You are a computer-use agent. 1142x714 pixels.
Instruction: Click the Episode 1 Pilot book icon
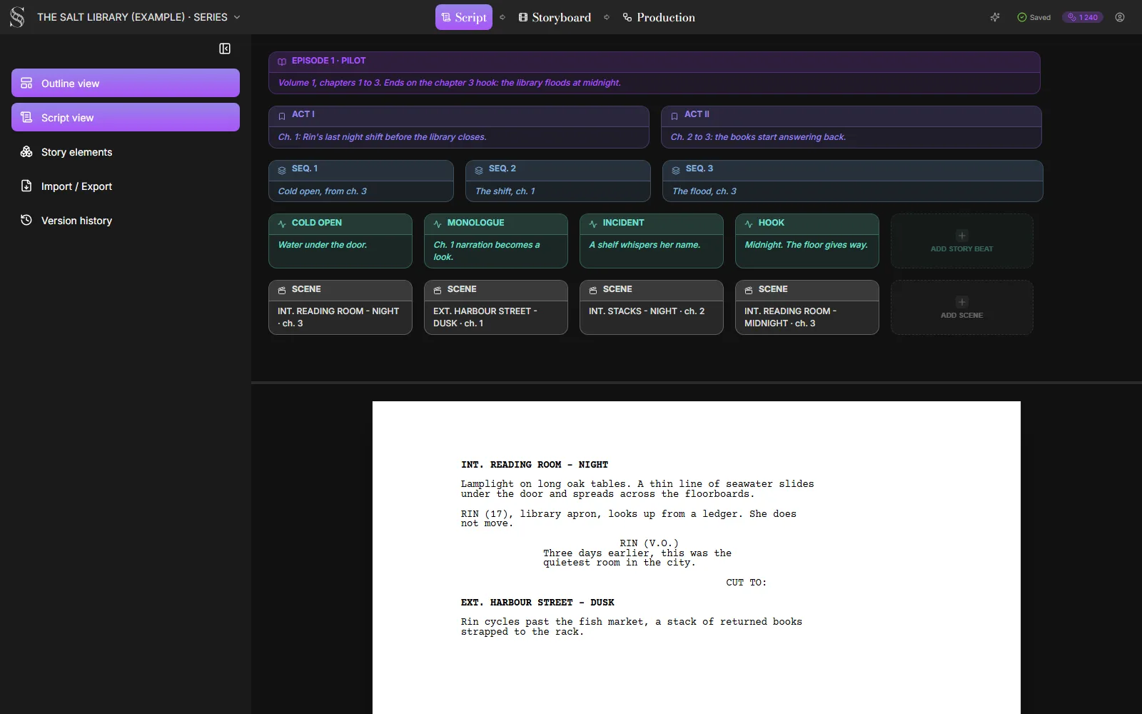282,61
